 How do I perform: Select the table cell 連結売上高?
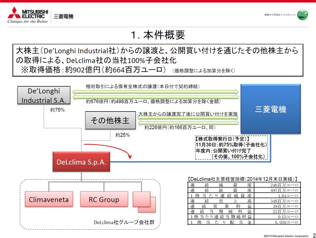tap(221, 201)
